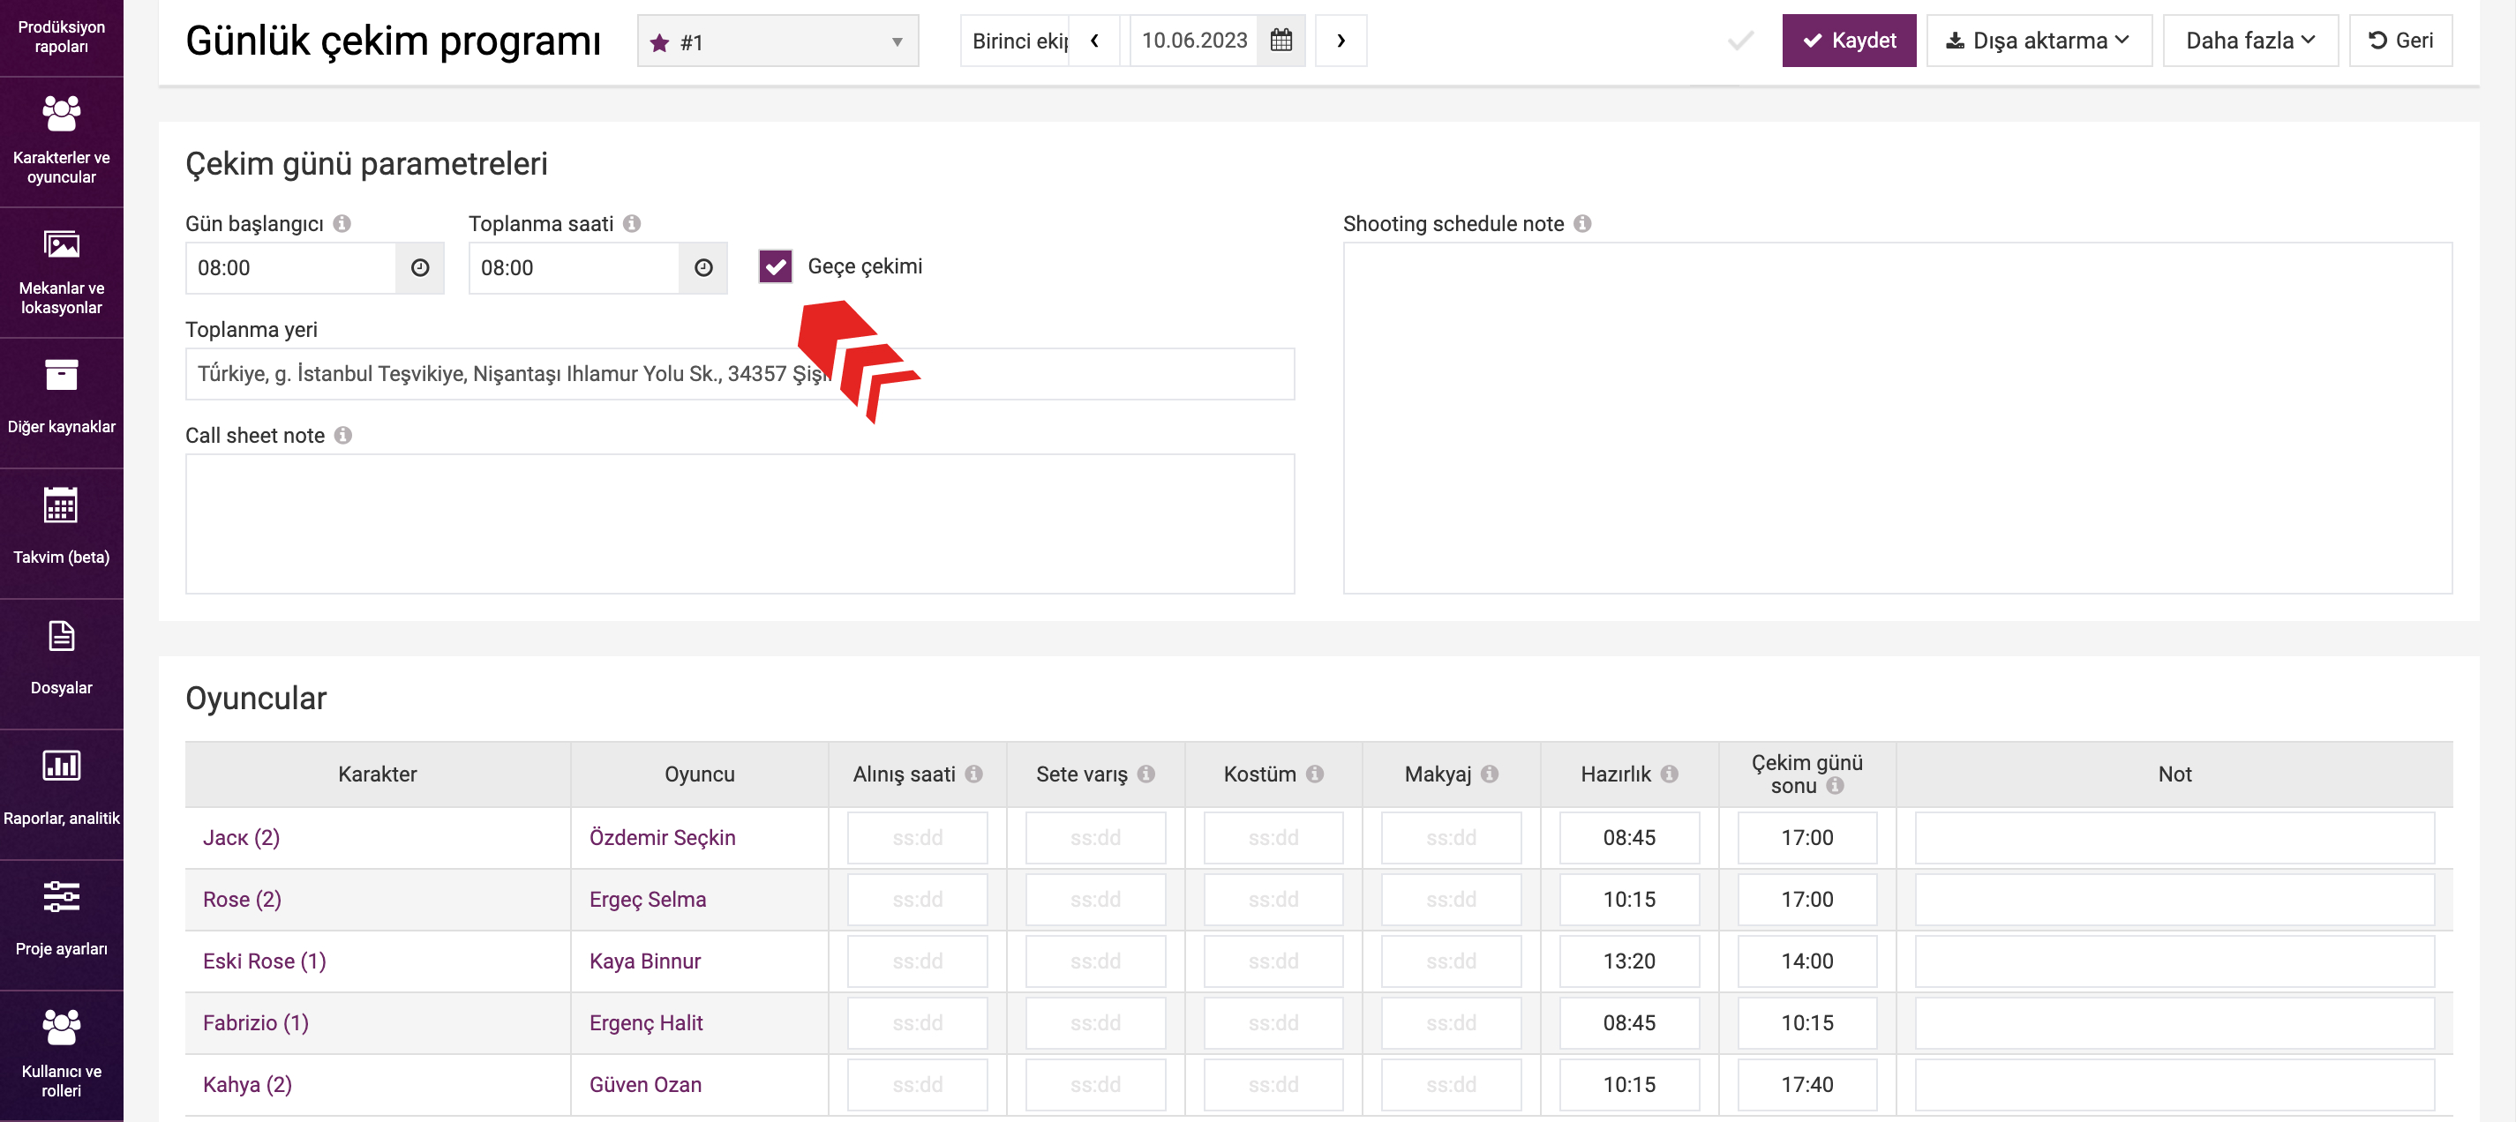The image size is (2516, 1122).
Task: Click the grey checkmark status icon
Action: (x=1740, y=41)
